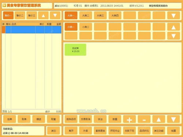Click down arrow in the 小类 subcategory area
Viewport: 183px width, 137px height.
173,36
